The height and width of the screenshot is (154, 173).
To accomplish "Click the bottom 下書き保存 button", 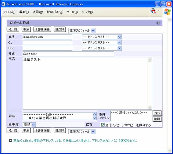I will (42, 131).
